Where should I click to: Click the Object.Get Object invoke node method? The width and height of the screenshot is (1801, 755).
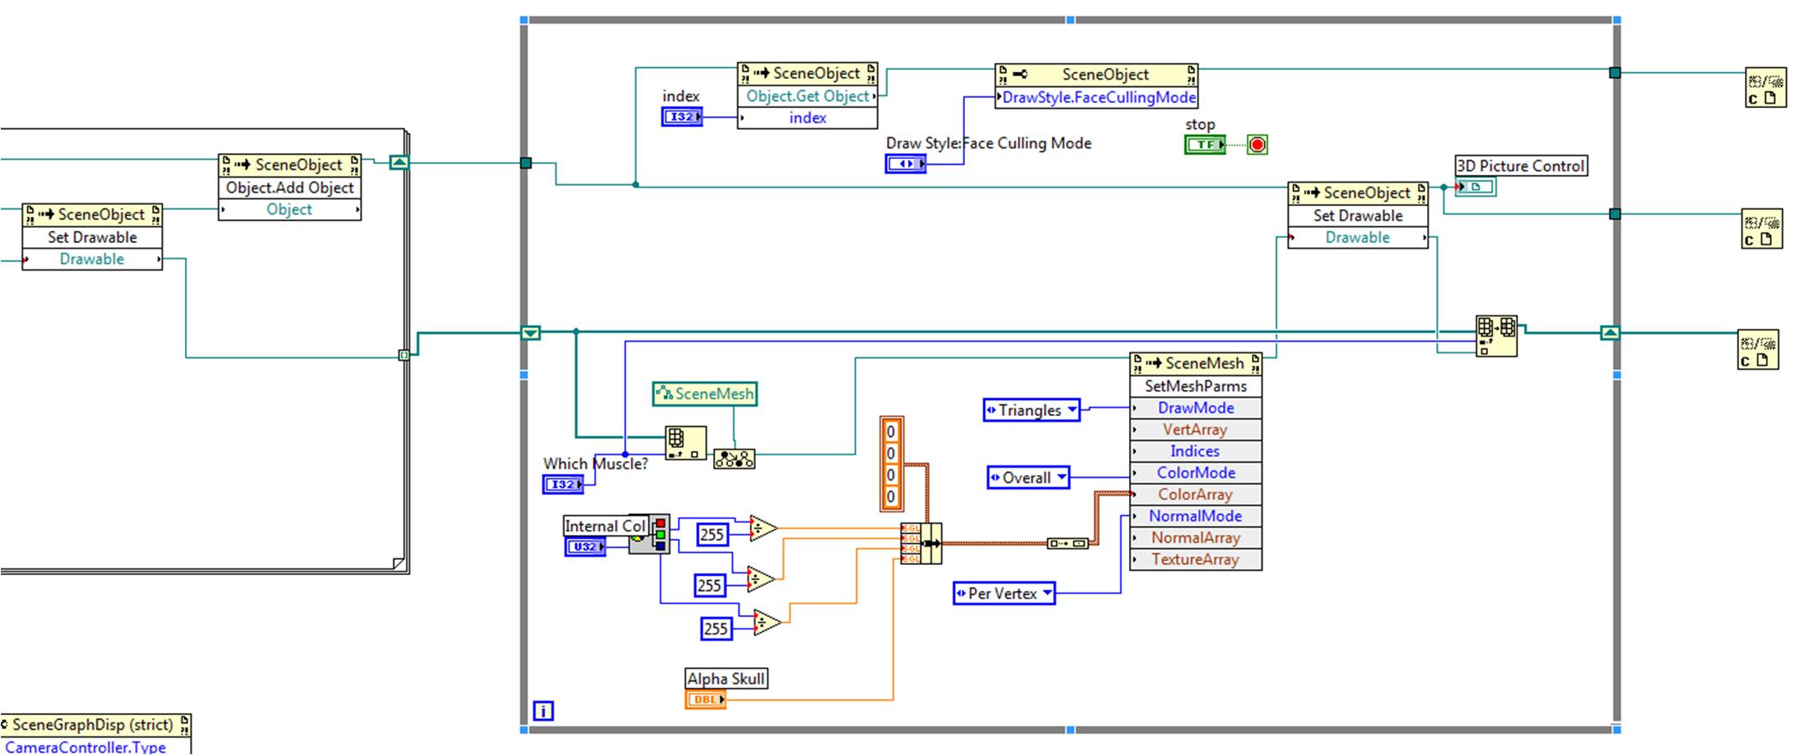coord(808,96)
